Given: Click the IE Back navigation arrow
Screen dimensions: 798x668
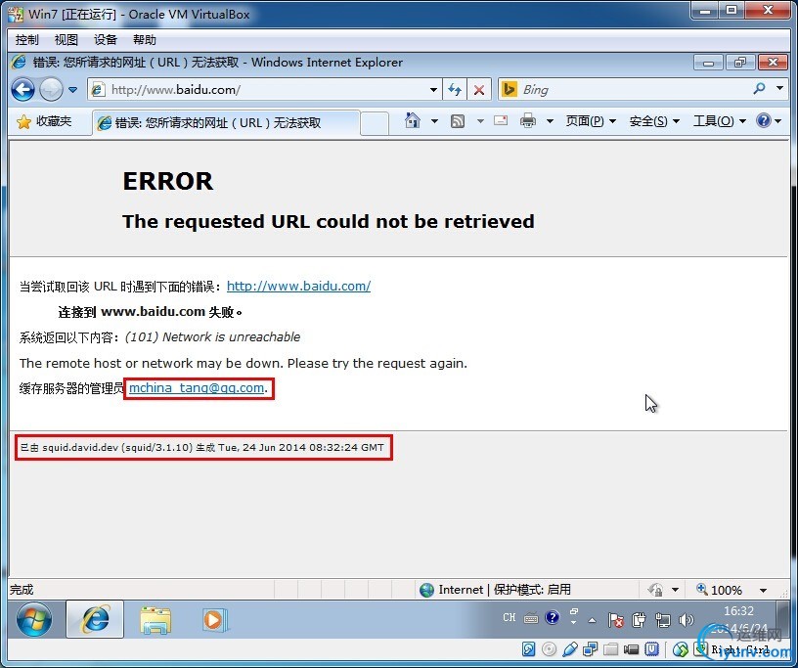Looking at the screenshot, I should [22, 90].
